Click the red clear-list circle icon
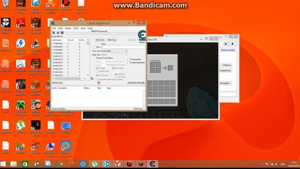 tap(99, 83)
